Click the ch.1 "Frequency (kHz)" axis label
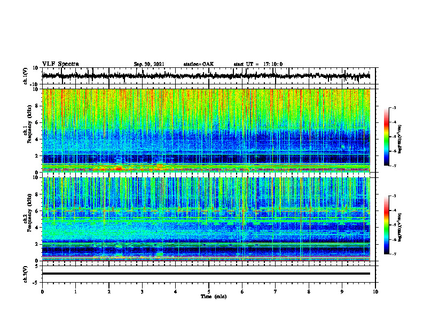Screen dimensions: 423x327 (x=29, y=124)
